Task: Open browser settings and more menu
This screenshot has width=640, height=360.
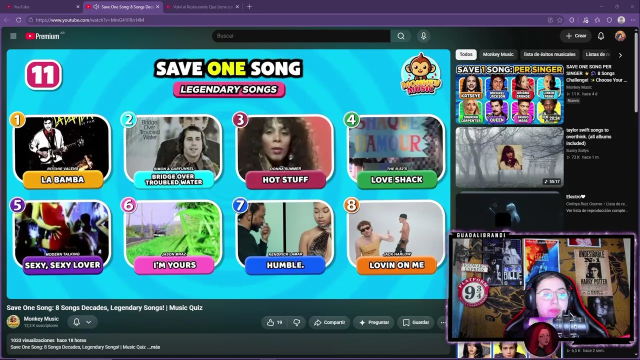Action: tap(633, 20)
